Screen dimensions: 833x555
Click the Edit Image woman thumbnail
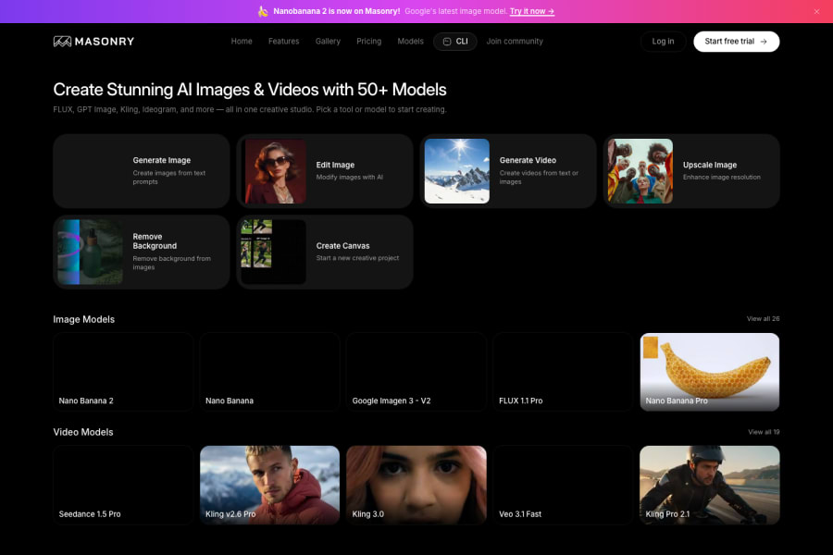pos(274,171)
